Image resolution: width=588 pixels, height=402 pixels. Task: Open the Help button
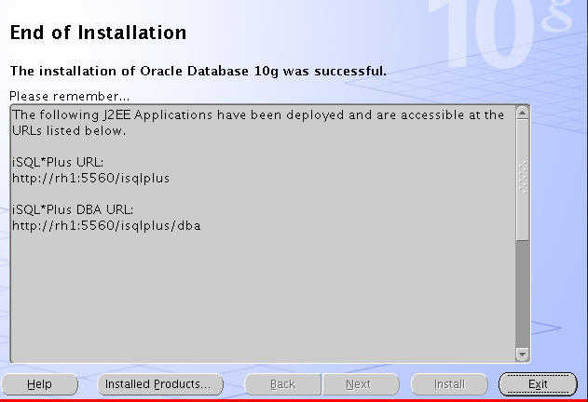[39, 384]
